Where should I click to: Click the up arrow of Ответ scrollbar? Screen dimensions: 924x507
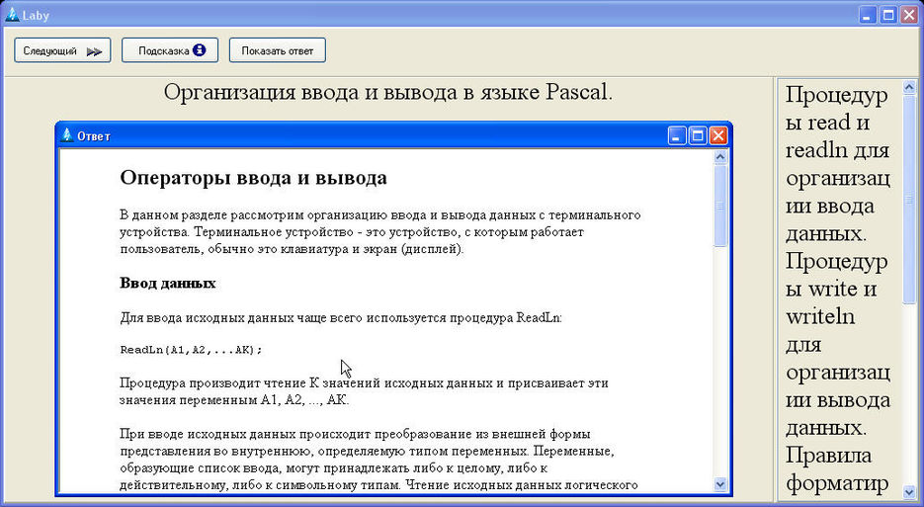[x=720, y=157]
